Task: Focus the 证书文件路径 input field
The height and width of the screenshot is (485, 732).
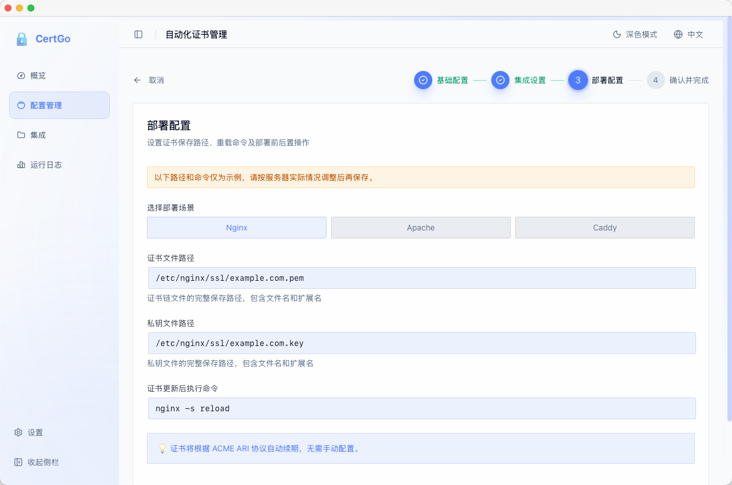Action: click(x=422, y=278)
